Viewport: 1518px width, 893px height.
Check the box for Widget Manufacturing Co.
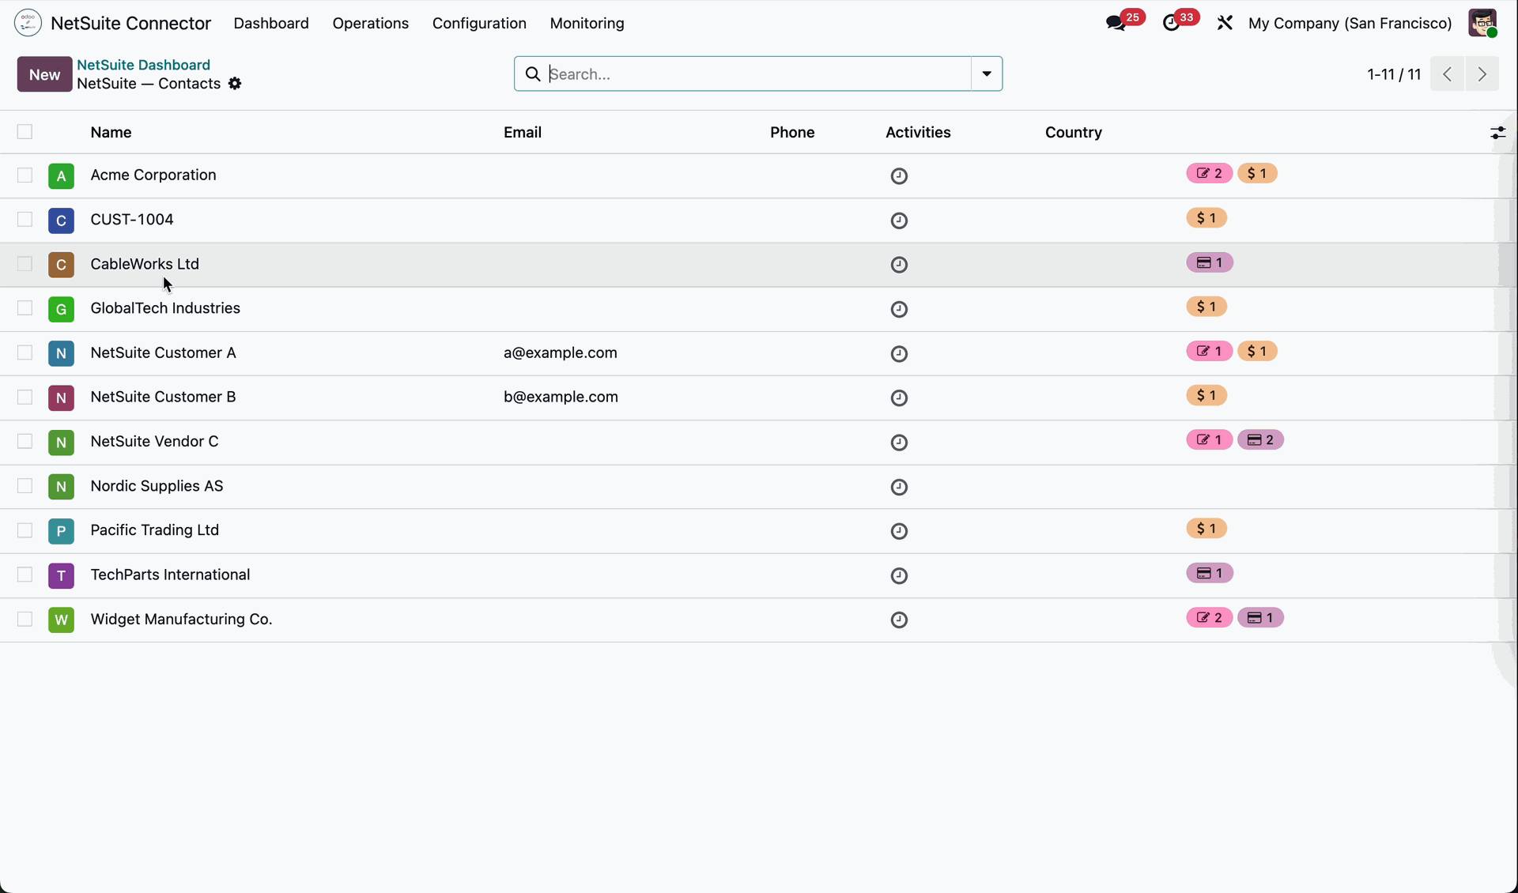pyautogui.click(x=25, y=620)
